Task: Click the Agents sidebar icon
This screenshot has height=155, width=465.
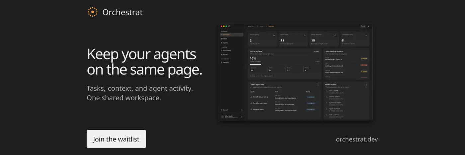Action: pos(222,43)
